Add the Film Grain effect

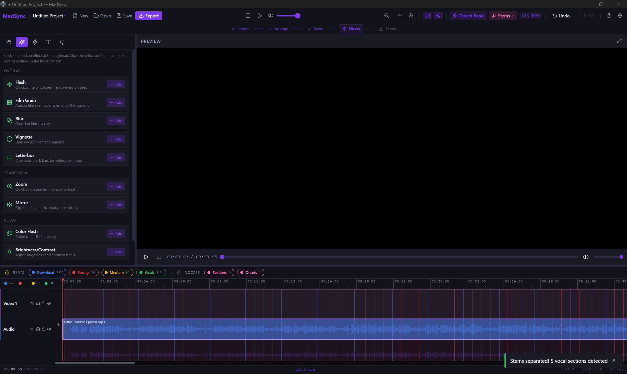click(x=116, y=102)
